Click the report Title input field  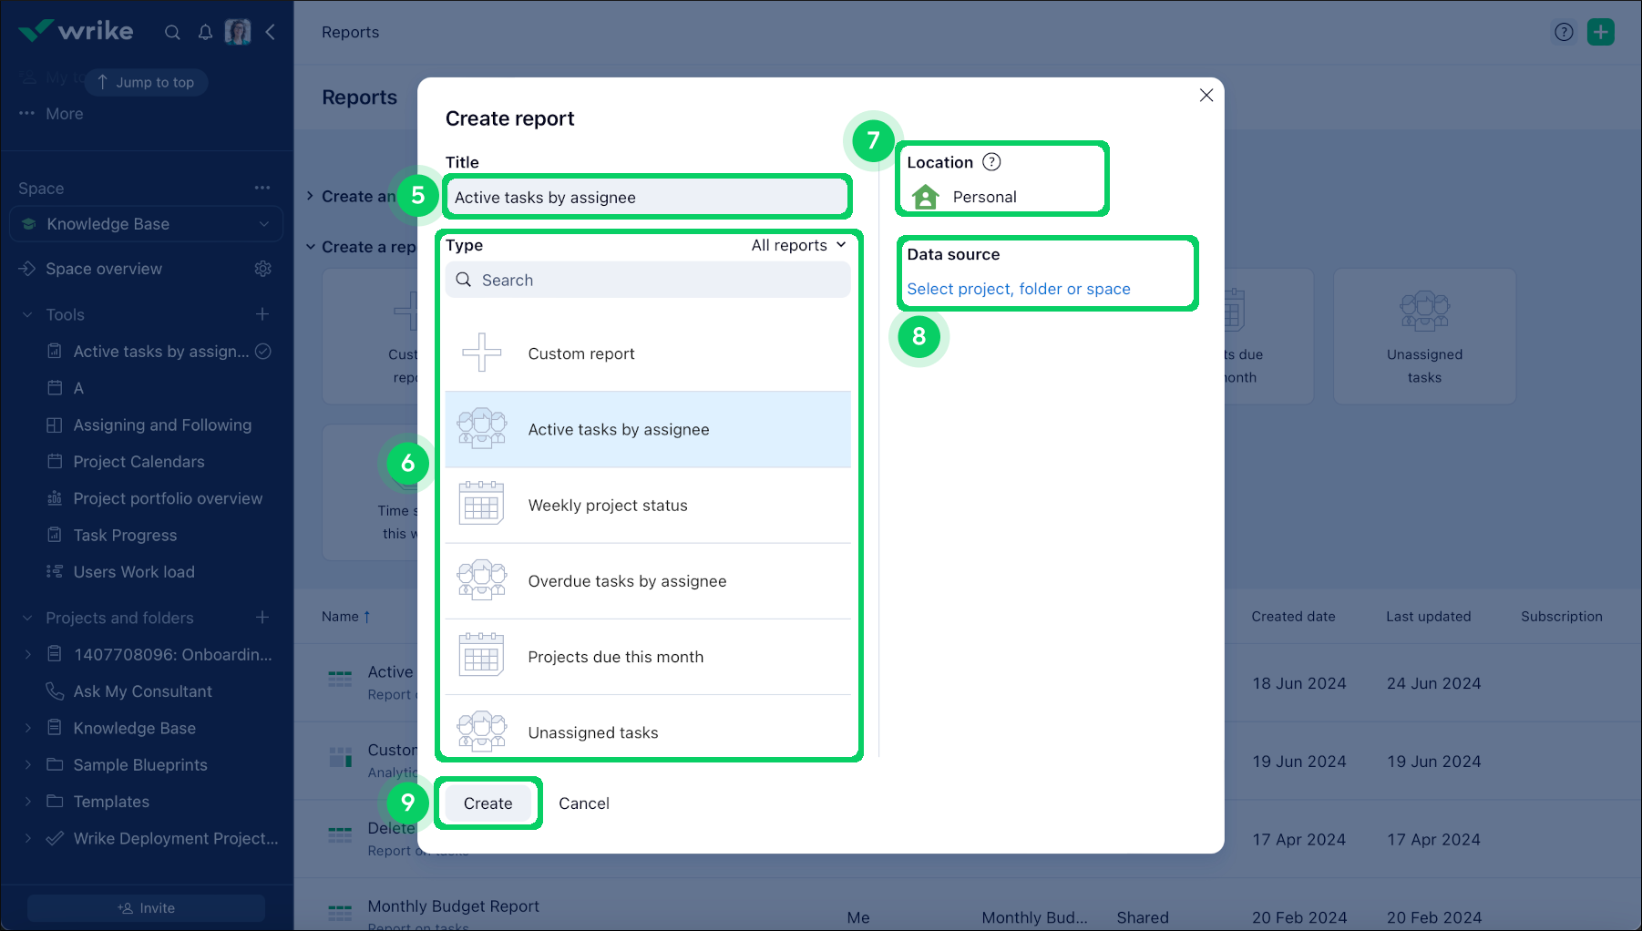coord(647,198)
